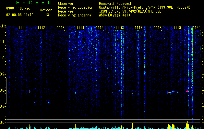Click the HROFFT title text
204x129 pixels.
[33, 3]
